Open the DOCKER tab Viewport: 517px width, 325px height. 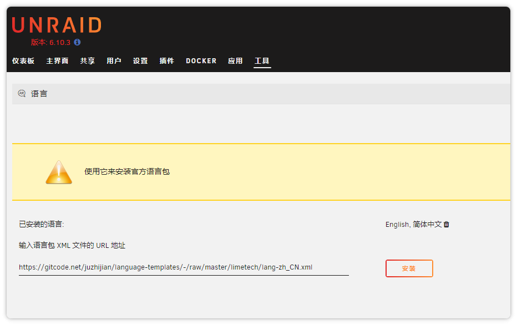(201, 61)
